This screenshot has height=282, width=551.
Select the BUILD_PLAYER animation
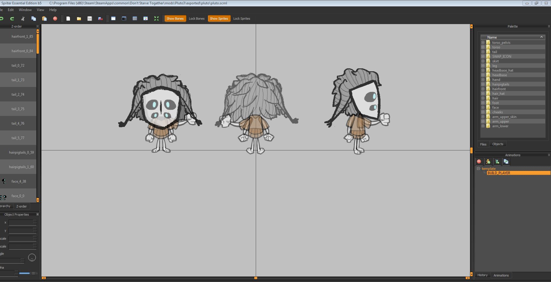coord(499,173)
